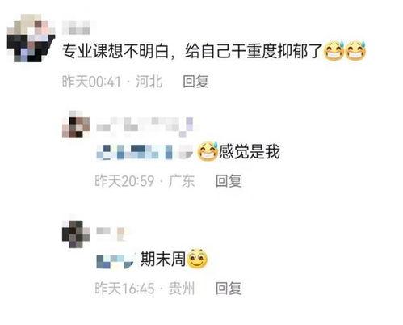The width and height of the screenshot is (403, 325).
Task: Tap the sweat-laugh emoji before 感觉是我
Action: click(x=208, y=152)
